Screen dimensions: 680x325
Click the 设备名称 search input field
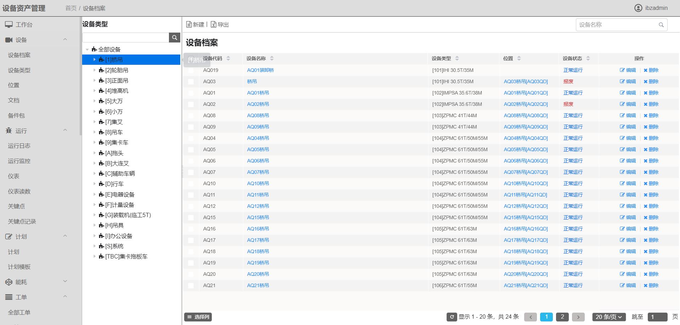(616, 25)
